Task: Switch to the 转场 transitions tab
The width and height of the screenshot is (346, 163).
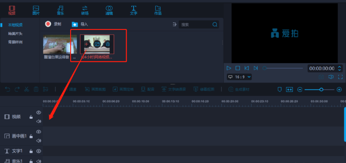Action: [x=85, y=11]
